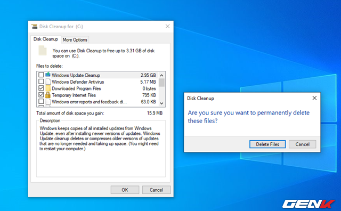The image size is (341, 211).
Task: Click the files list scroll up arrow
Action: point(161,75)
